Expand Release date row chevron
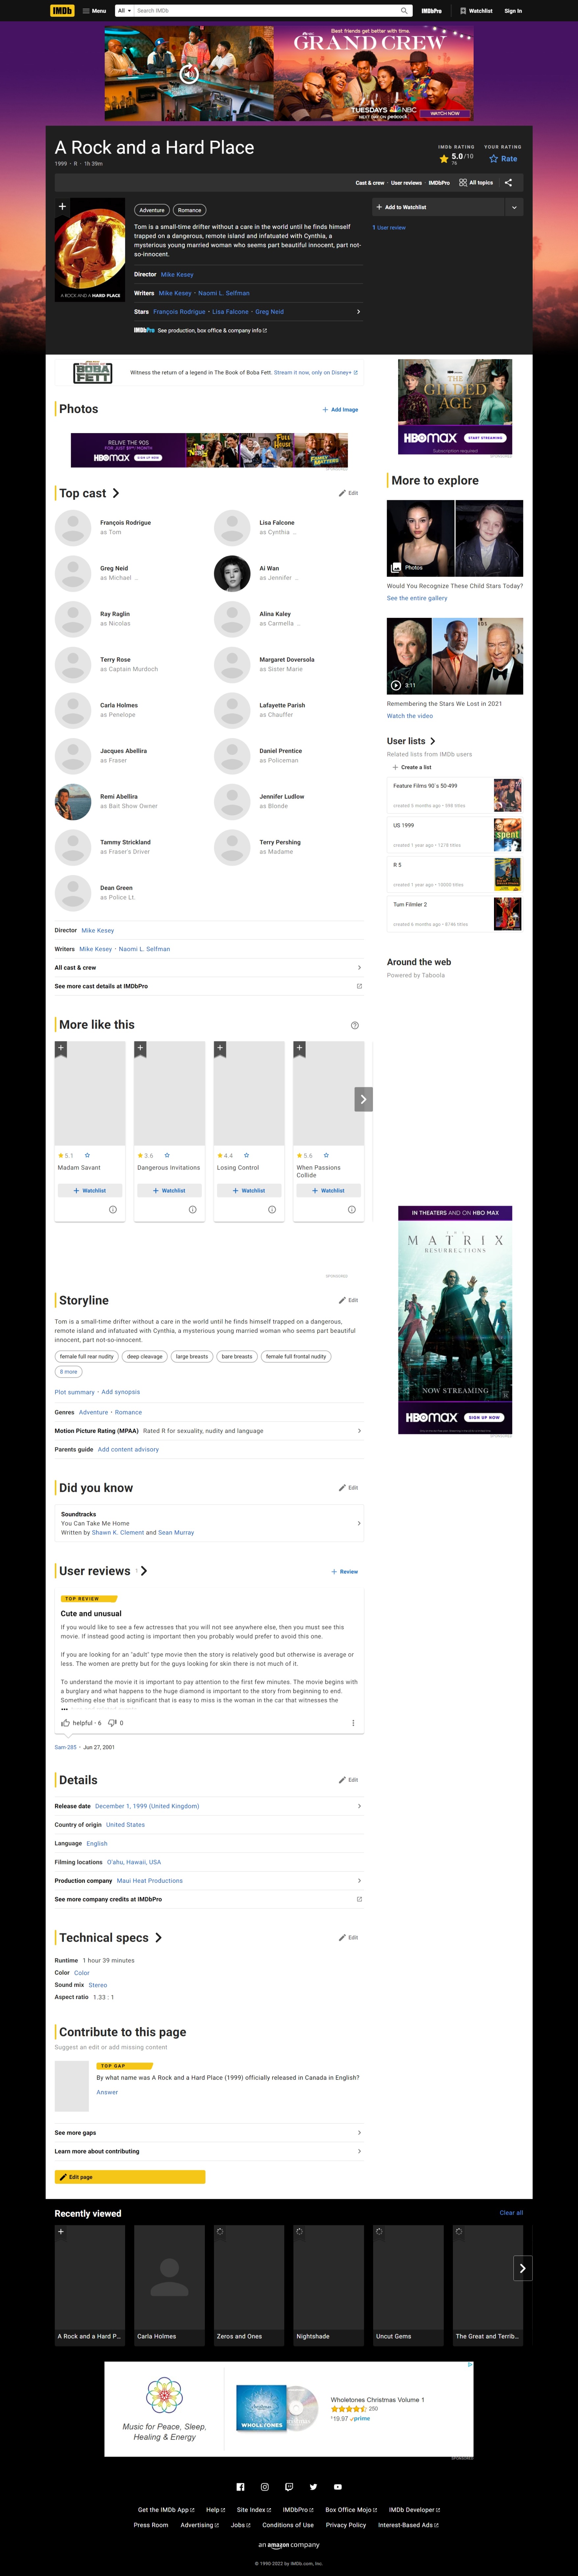The image size is (578, 2576). (x=359, y=1806)
